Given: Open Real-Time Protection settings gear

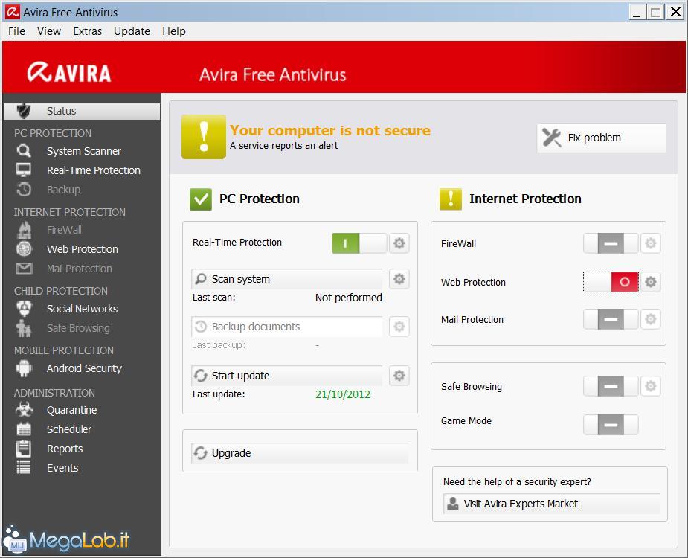Looking at the screenshot, I should [x=399, y=243].
